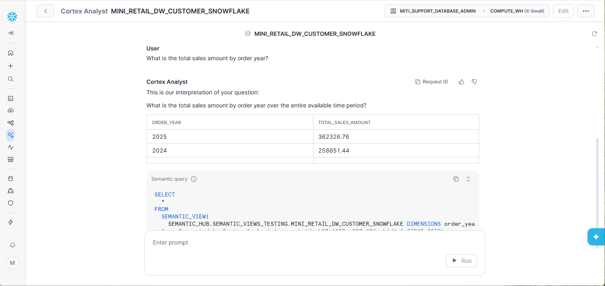Open the notifications bell icon
This screenshot has height=286, width=605.
12,245
